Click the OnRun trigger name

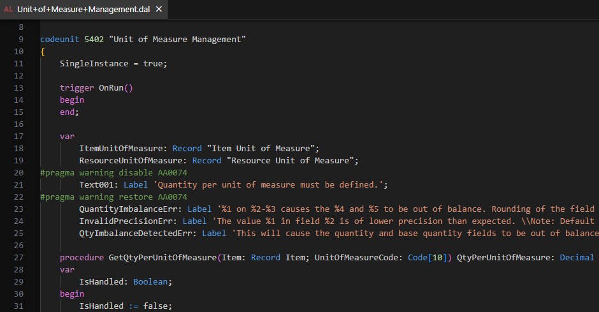[x=111, y=88]
